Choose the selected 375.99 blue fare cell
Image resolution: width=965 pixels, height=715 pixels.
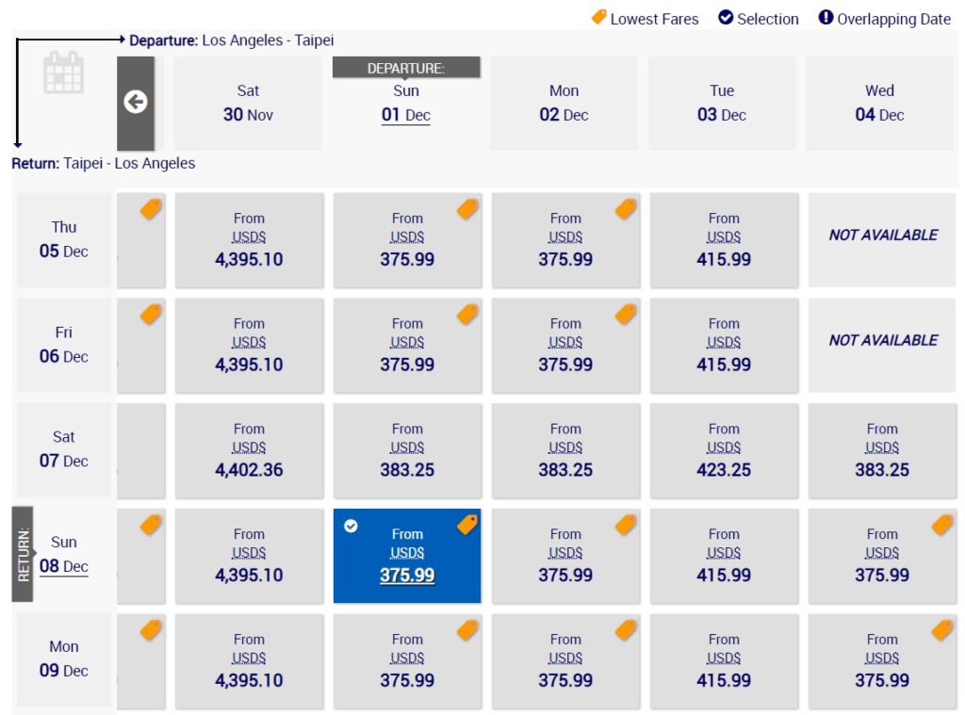407,556
